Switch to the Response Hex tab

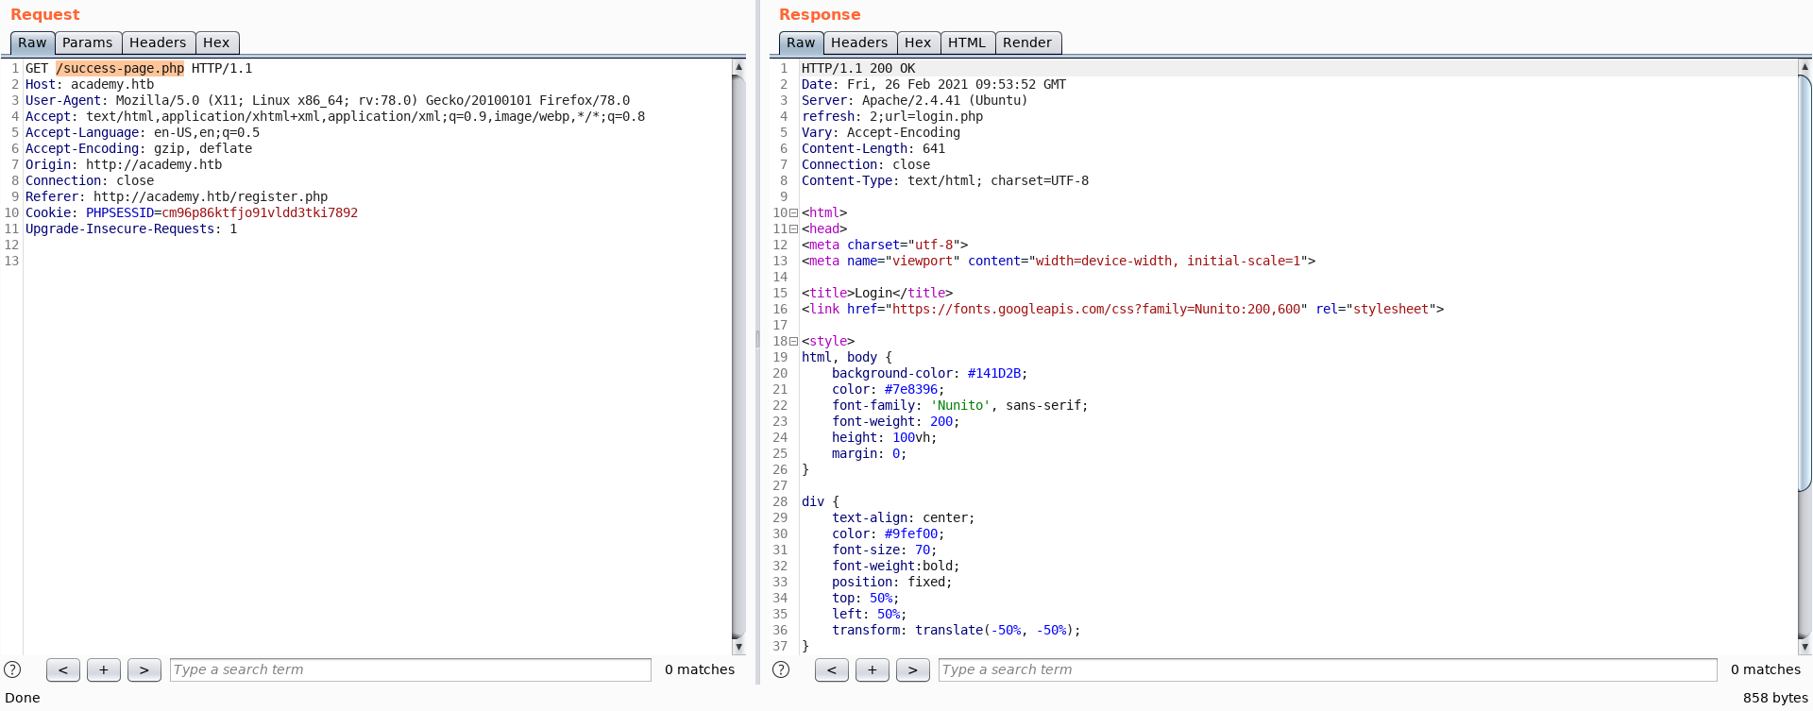click(918, 42)
